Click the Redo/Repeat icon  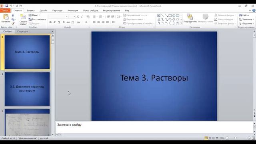[x=17, y=6]
